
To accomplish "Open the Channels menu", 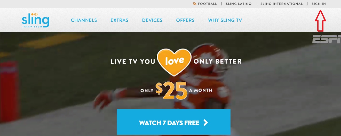I will pyautogui.click(x=84, y=20).
